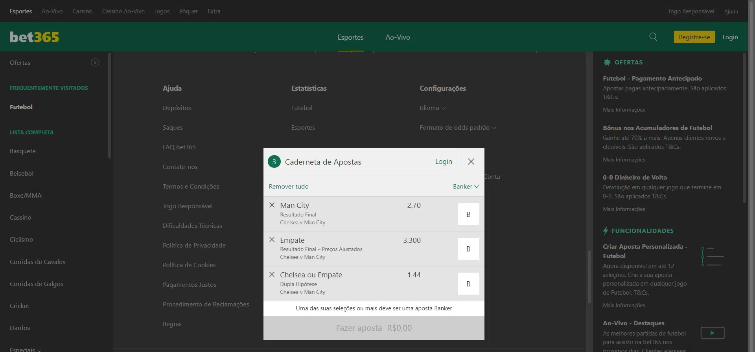Viewport: 755px width, 352px height.
Task: Click Mais Informações under Futebol Pagamento Antecipado
Action: 624,110
